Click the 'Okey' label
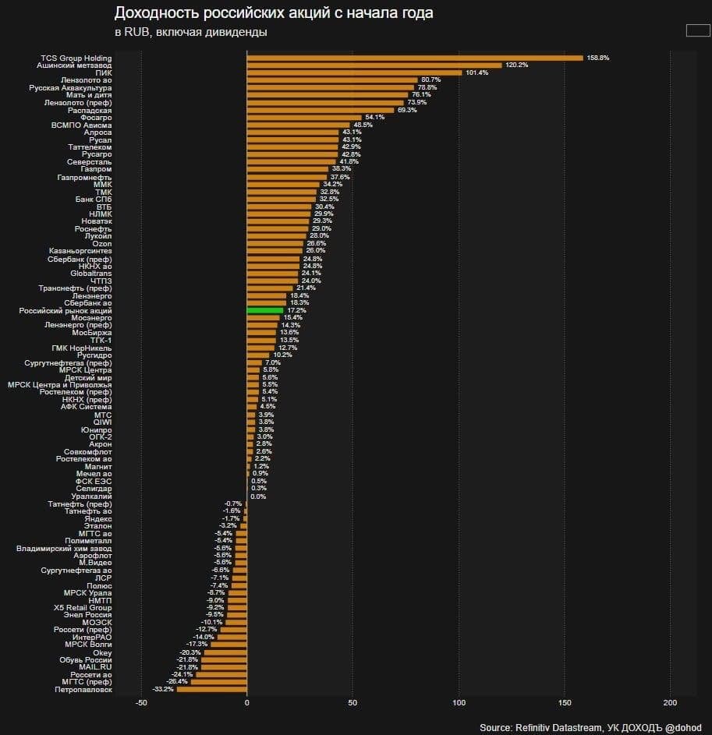 [x=102, y=653]
